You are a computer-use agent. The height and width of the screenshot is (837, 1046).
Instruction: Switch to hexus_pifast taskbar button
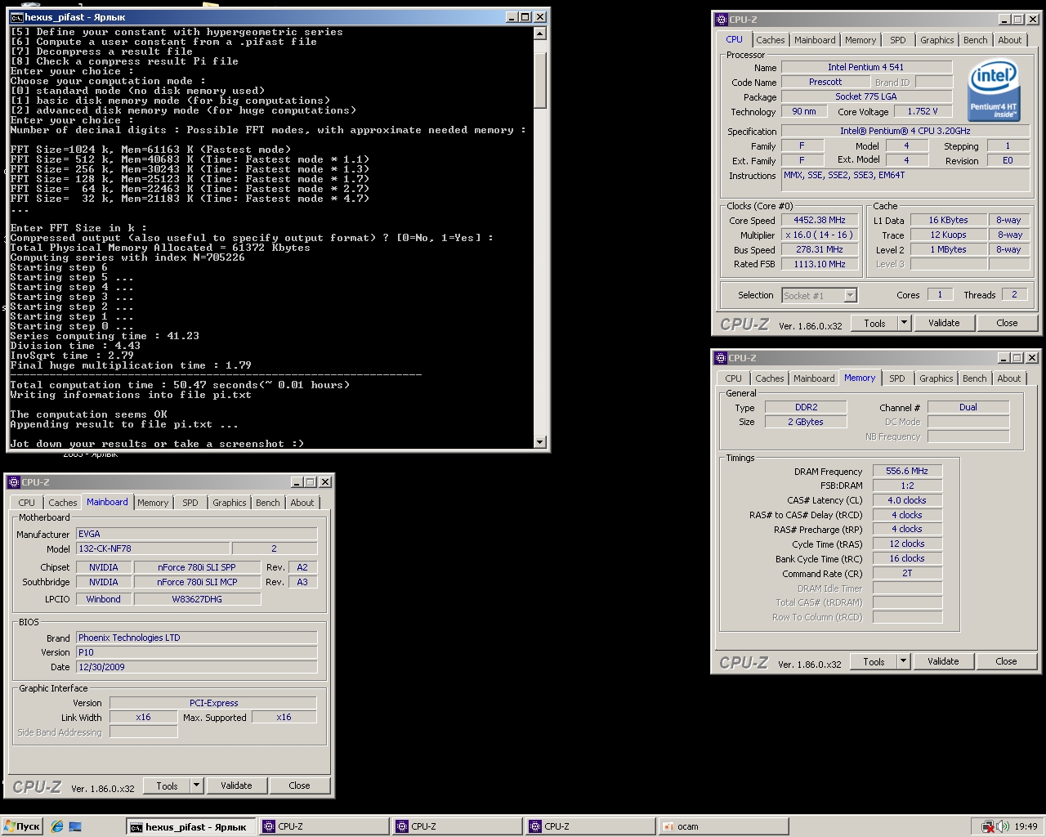coord(191,826)
